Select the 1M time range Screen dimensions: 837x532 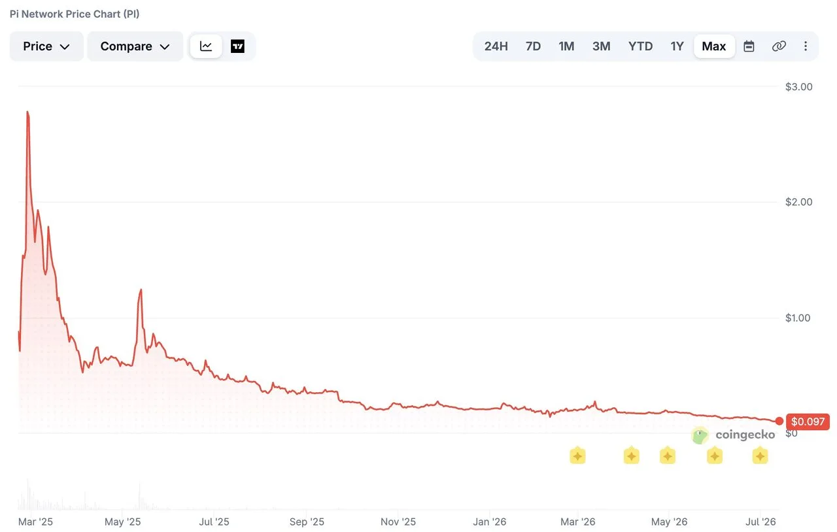click(566, 46)
